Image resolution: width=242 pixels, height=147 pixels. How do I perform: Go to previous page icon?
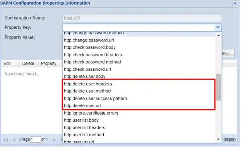(14, 139)
